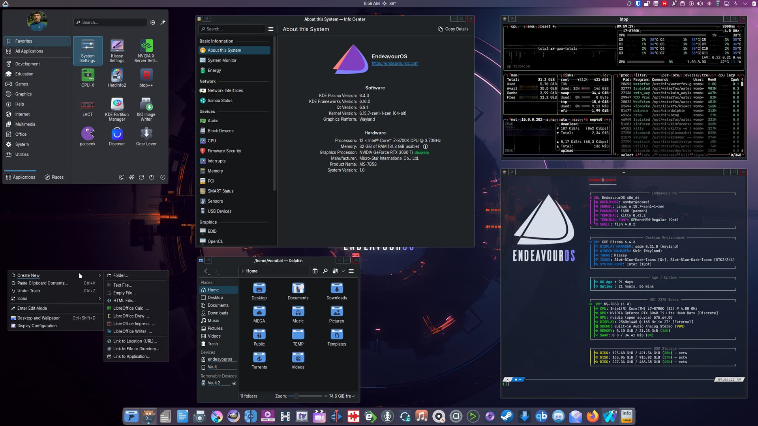Expand the Create New submenu arrow
This screenshot has height=426, width=758.
click(99, 275)
